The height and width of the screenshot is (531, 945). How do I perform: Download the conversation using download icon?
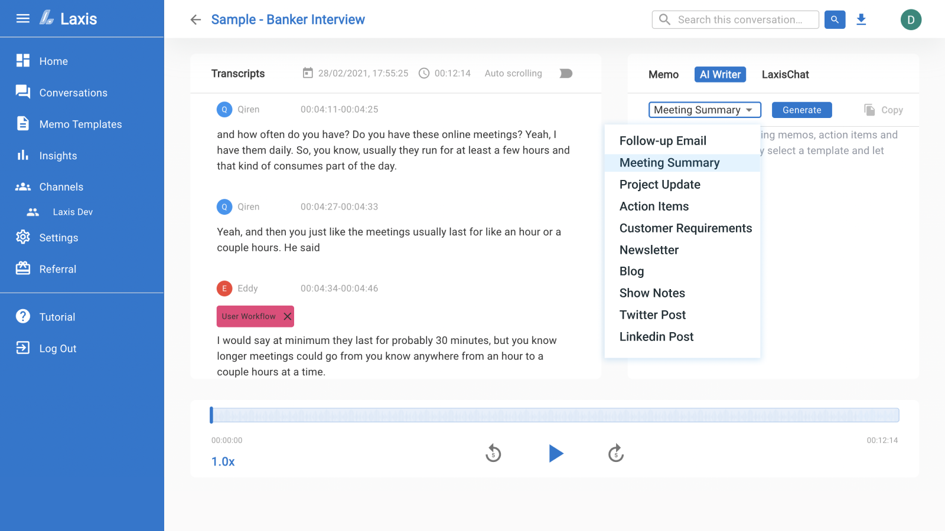(861, 19)
